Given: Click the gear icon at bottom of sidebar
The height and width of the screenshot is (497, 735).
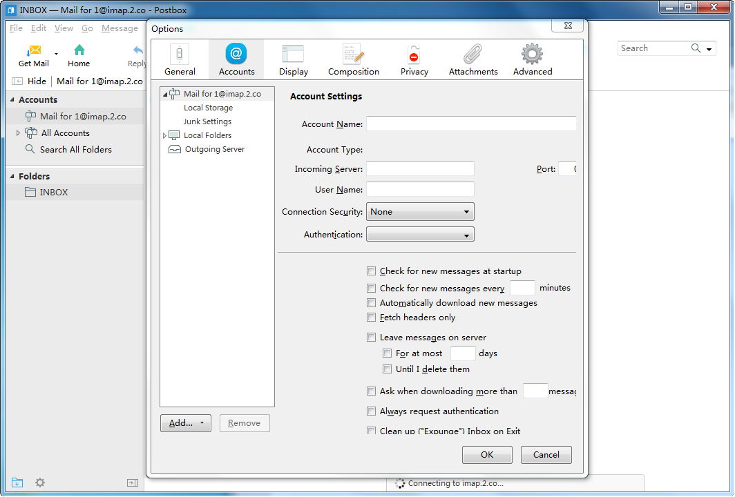Looking at the screenshot, I should (x=40, y=483).
